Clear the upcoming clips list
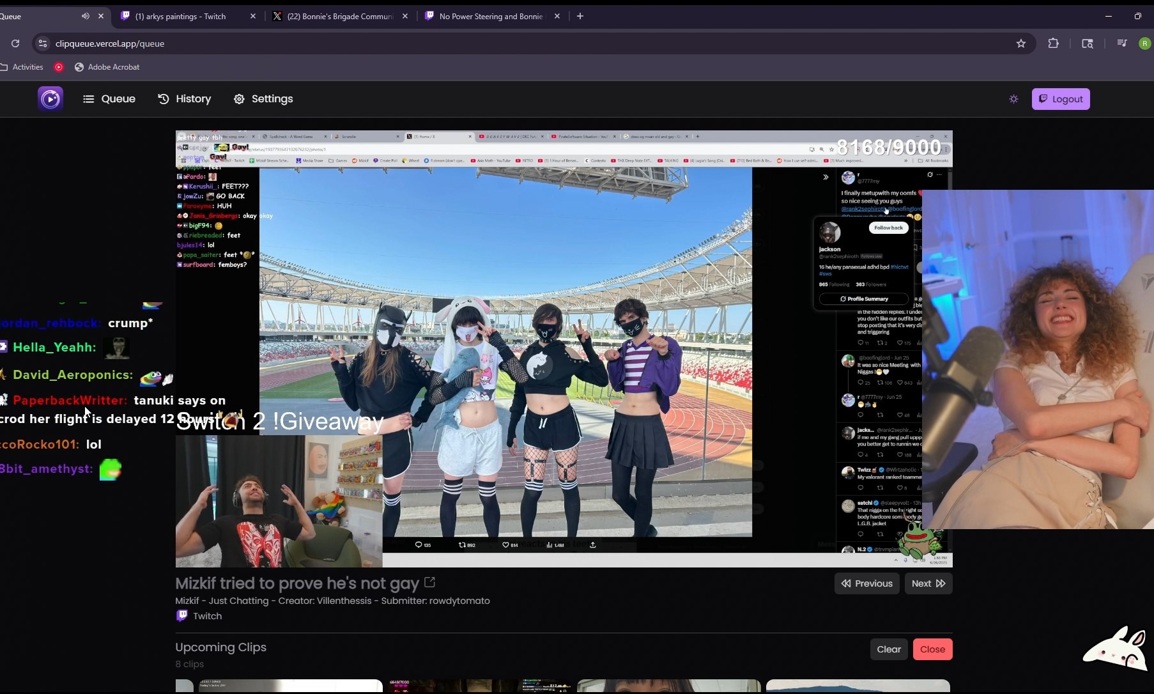1154x694 pixels. (x=889, y=649)
